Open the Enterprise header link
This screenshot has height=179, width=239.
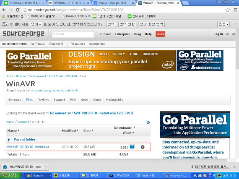122,34
